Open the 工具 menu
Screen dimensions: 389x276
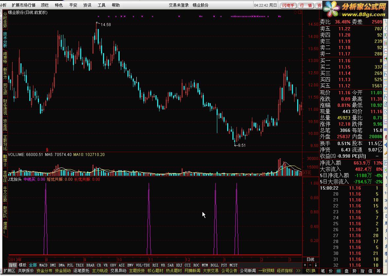coord(101,5)
